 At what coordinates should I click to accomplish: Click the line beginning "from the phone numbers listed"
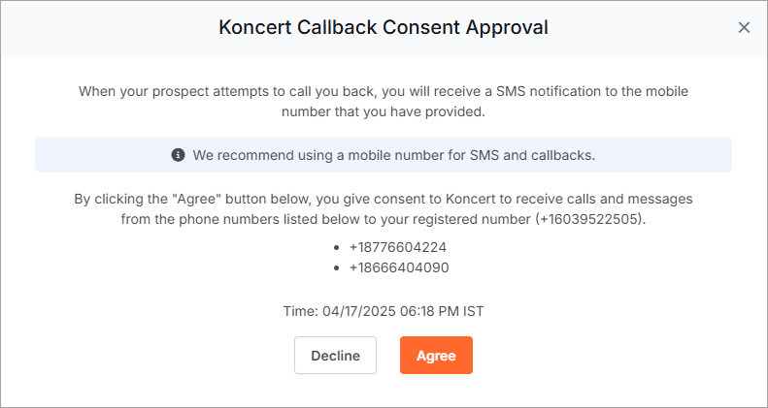384,220
